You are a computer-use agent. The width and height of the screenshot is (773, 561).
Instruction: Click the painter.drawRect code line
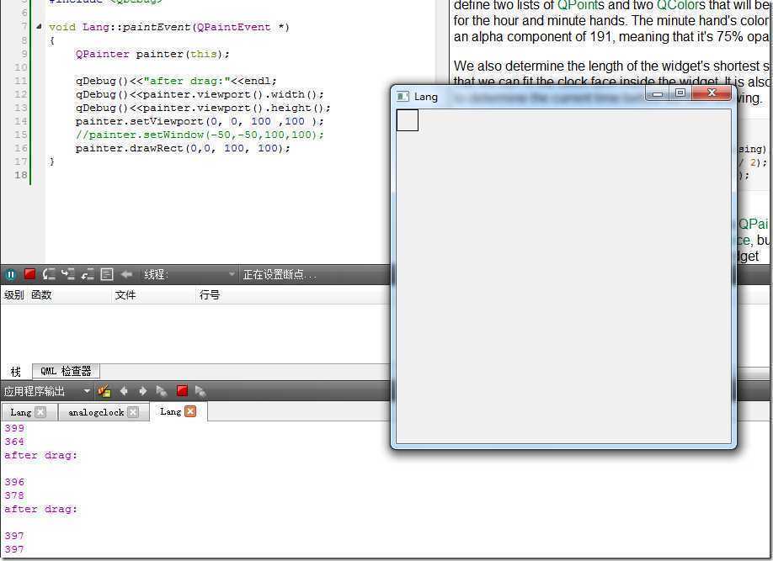(183, 148)
